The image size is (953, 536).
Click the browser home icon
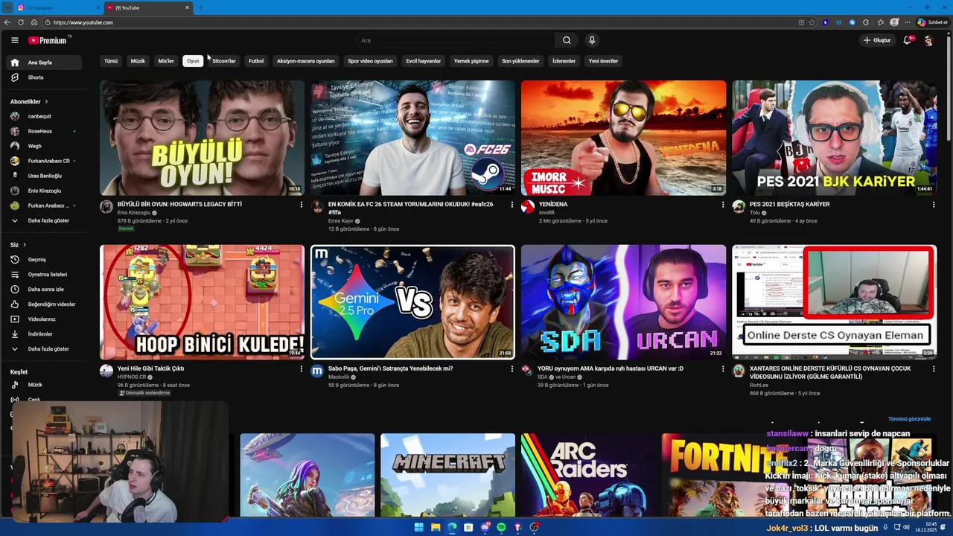34,22
